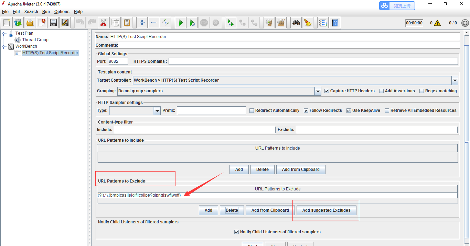
Task: Click Add under URL Patterns to Include
Action: tap(239, 169)
